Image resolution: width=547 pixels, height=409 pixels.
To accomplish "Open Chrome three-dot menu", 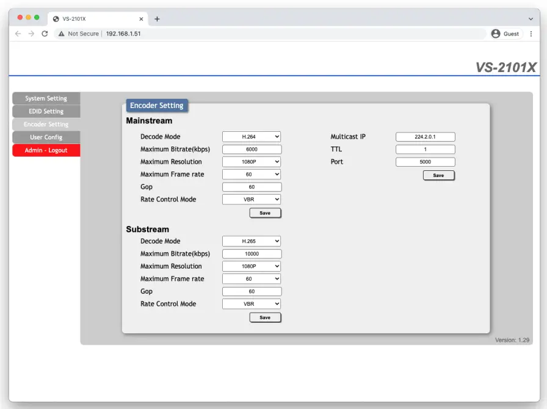I will pos(531,34).
